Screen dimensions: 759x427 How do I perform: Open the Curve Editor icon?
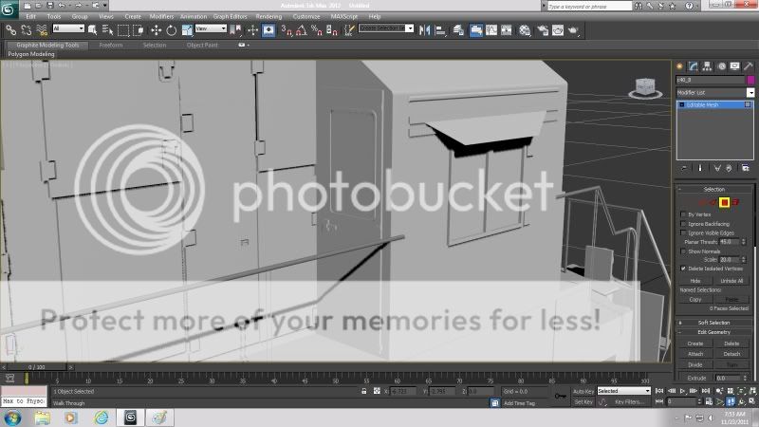pos(491,30)
